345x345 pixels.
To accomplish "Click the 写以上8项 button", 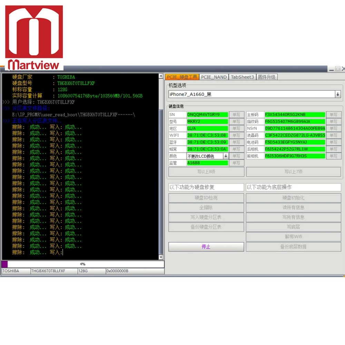I will [x=206, y=171].
